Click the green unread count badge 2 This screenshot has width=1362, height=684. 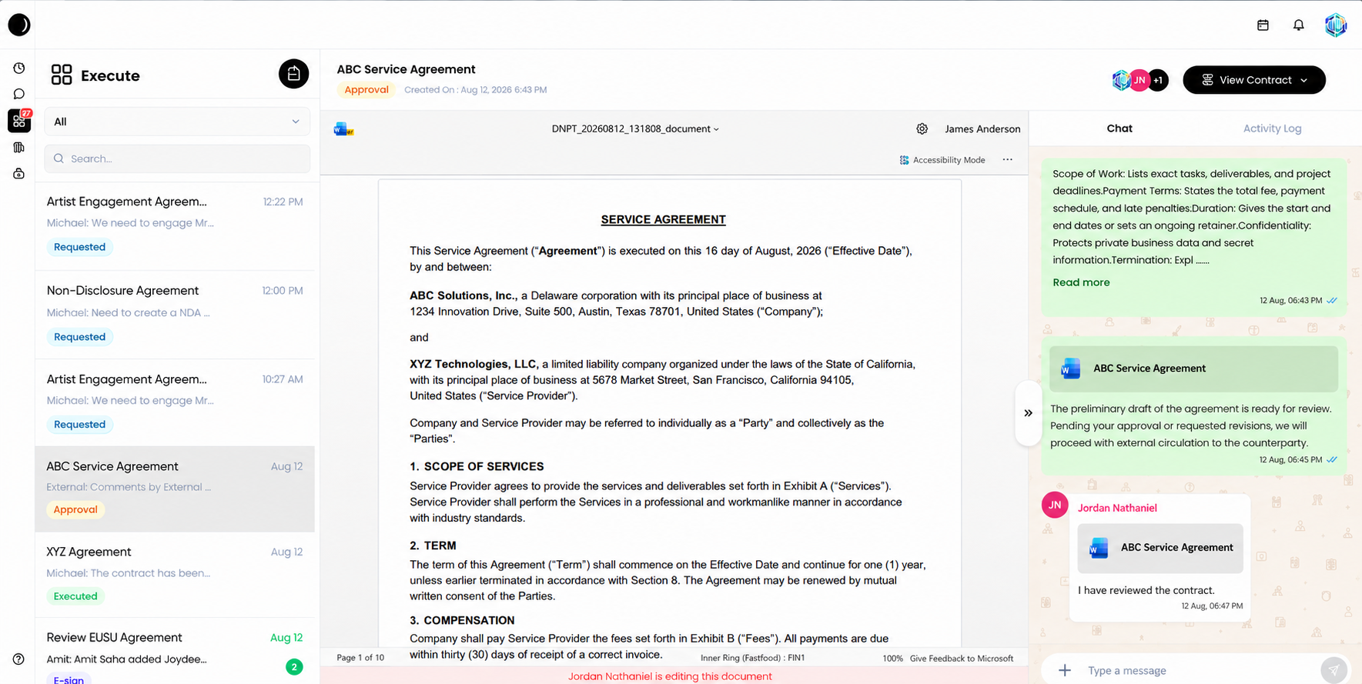coord(294,667)
